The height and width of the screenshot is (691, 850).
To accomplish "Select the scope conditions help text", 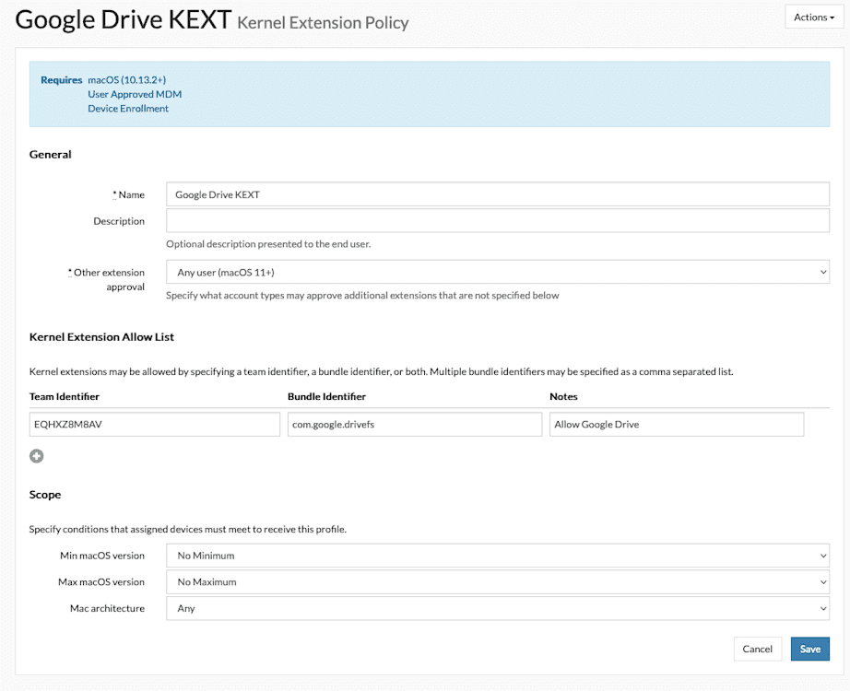I will 187,529.
